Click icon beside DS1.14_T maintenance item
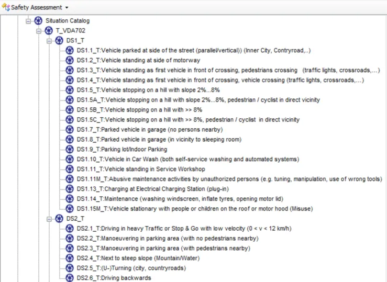 tap(70, 199)
